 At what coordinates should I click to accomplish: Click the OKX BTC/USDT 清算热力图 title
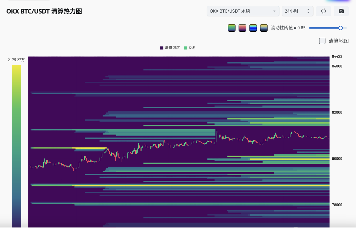(44, 11)
